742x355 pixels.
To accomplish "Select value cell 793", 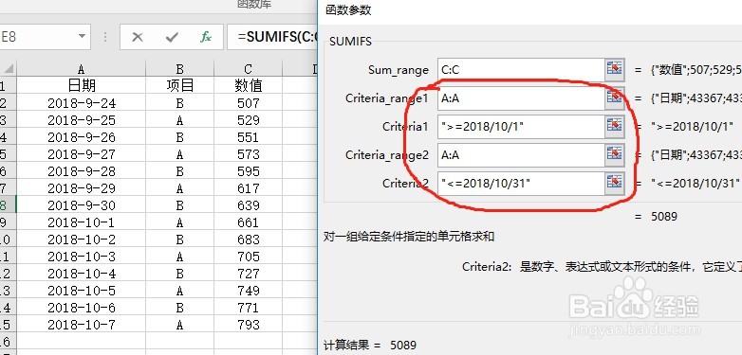I will (x=248, y=325).
